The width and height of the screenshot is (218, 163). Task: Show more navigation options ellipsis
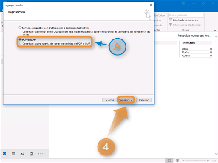tap(40, 154)
